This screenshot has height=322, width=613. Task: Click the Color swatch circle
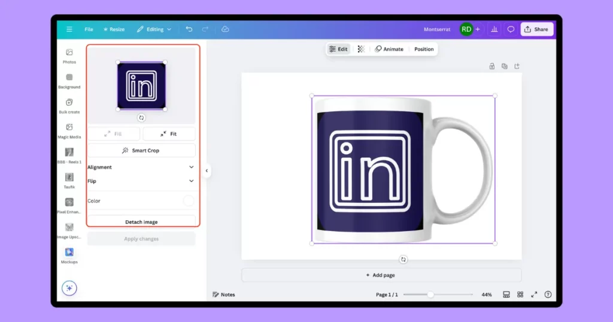pyautogui.click(x=189, y=201)
